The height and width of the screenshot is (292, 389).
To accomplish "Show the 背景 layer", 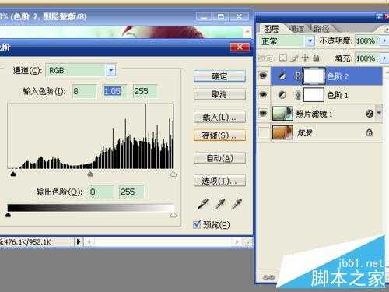I will pyautogui.click(x=263, y=132).
